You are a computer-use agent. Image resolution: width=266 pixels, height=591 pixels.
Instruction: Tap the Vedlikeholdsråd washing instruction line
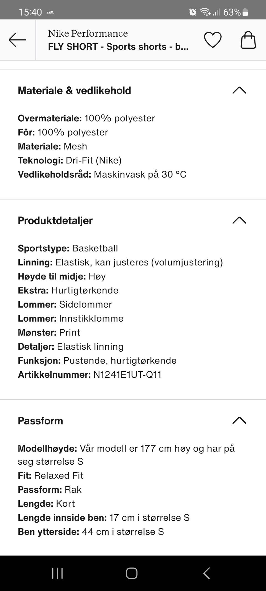coord(102,174)
